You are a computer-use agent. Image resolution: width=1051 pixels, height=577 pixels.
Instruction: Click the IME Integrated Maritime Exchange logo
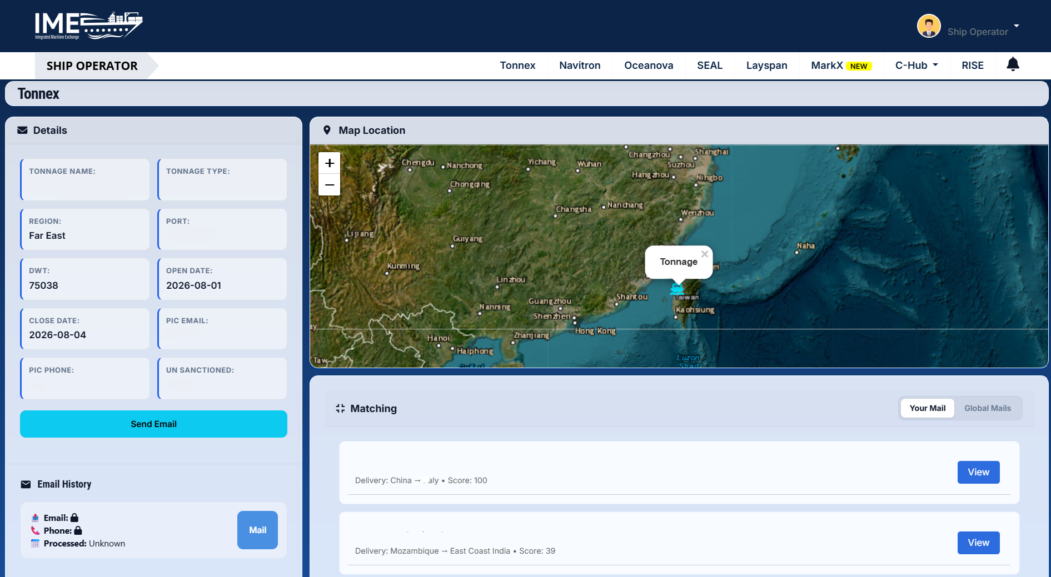tap(88, 26)
